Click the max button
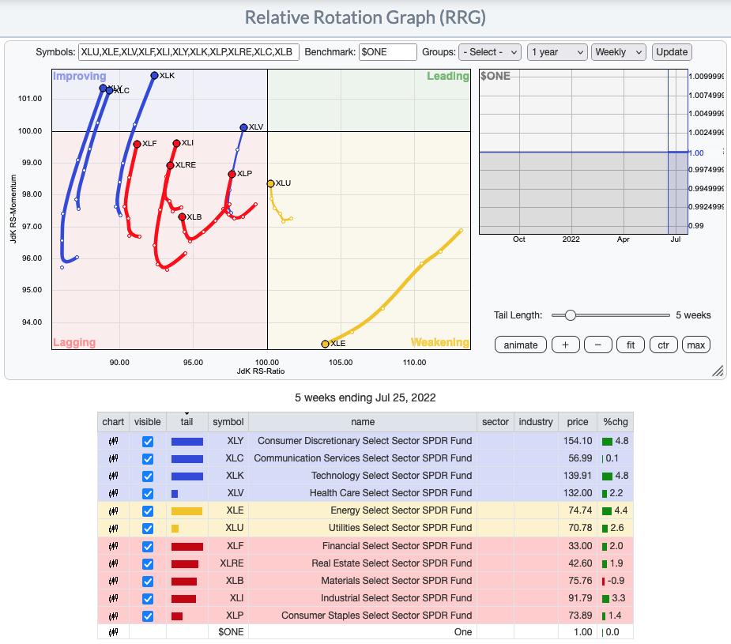731x644 pixels. pyautogui.click(x=696, y=345)
